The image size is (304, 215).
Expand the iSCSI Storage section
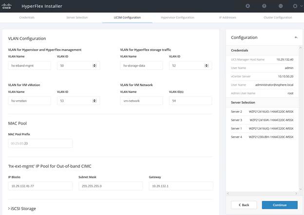(22, 209)
